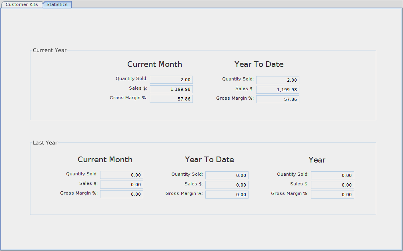Focus Last Year's full Year Gross Margin field
Screen dimensions: 403x251
pos(332,195)
